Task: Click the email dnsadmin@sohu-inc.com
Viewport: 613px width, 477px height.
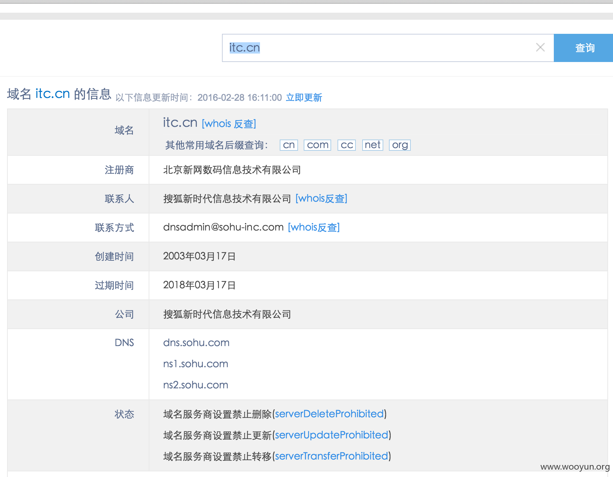Action: coord(223,227)
